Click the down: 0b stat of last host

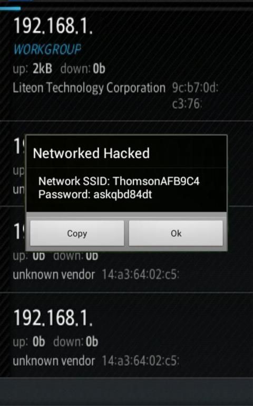point(76,342)
